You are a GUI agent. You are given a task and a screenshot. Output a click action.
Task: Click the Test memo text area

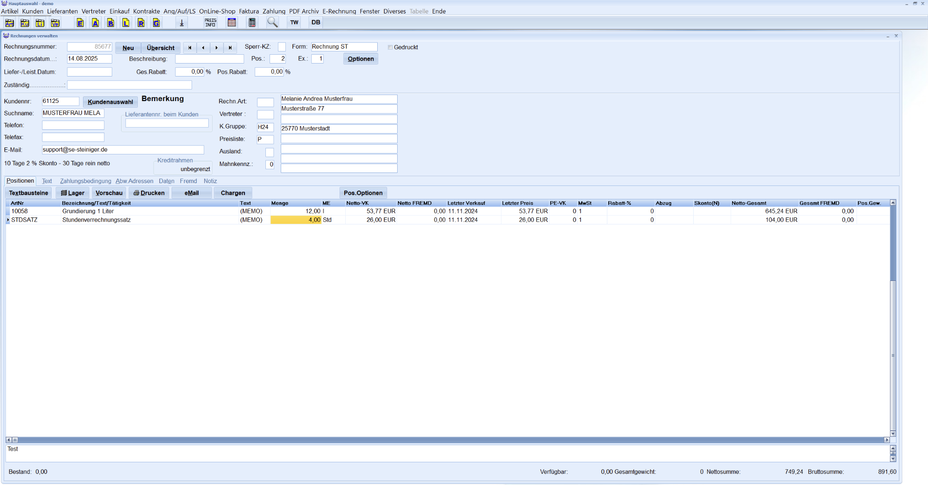pyautogui.click(x=448, y=453)
